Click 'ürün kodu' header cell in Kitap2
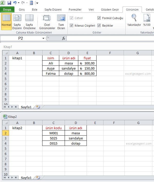The image size is (154, 182). 54,128
